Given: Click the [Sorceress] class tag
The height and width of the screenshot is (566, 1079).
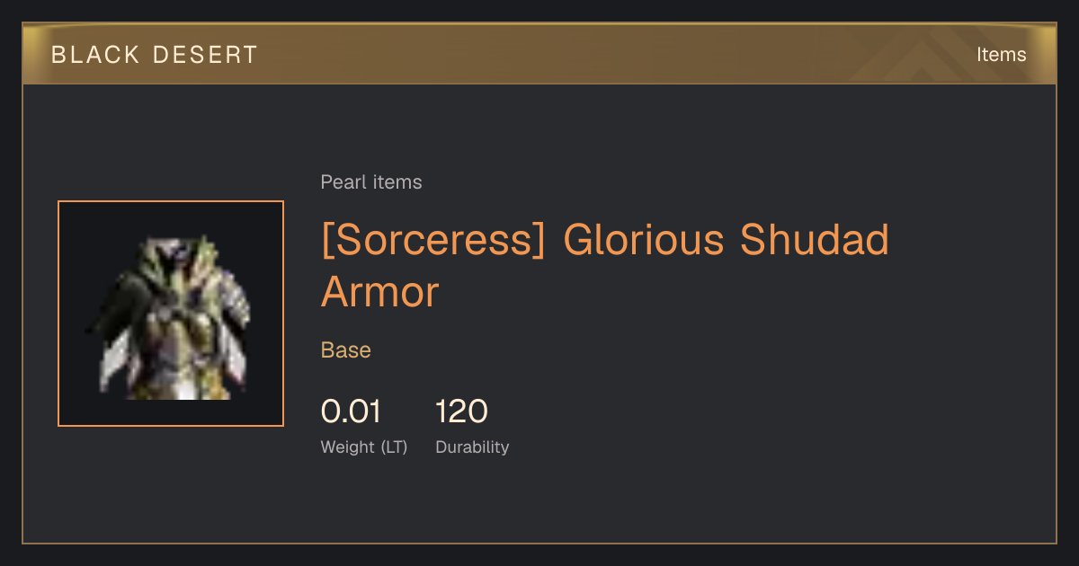Looking at the screenshot, I should [x=433, y=241].
